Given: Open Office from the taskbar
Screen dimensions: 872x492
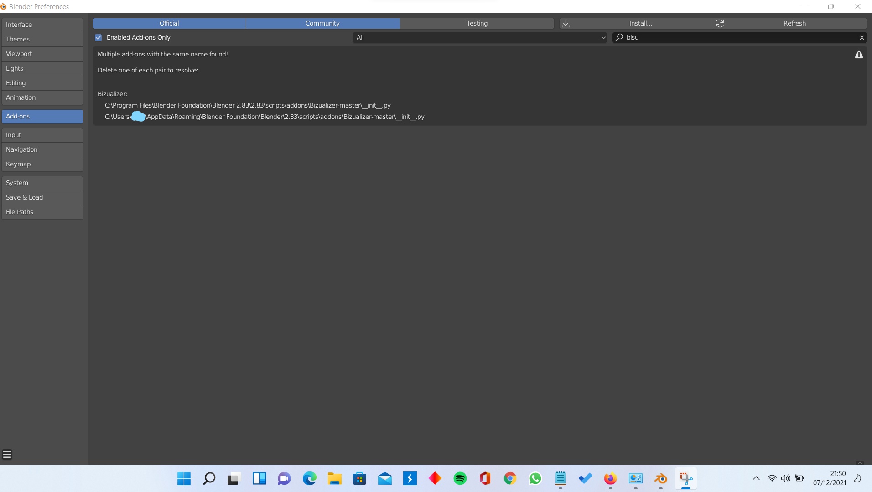Looking at the screenshot, I should [x=485, y=478].
